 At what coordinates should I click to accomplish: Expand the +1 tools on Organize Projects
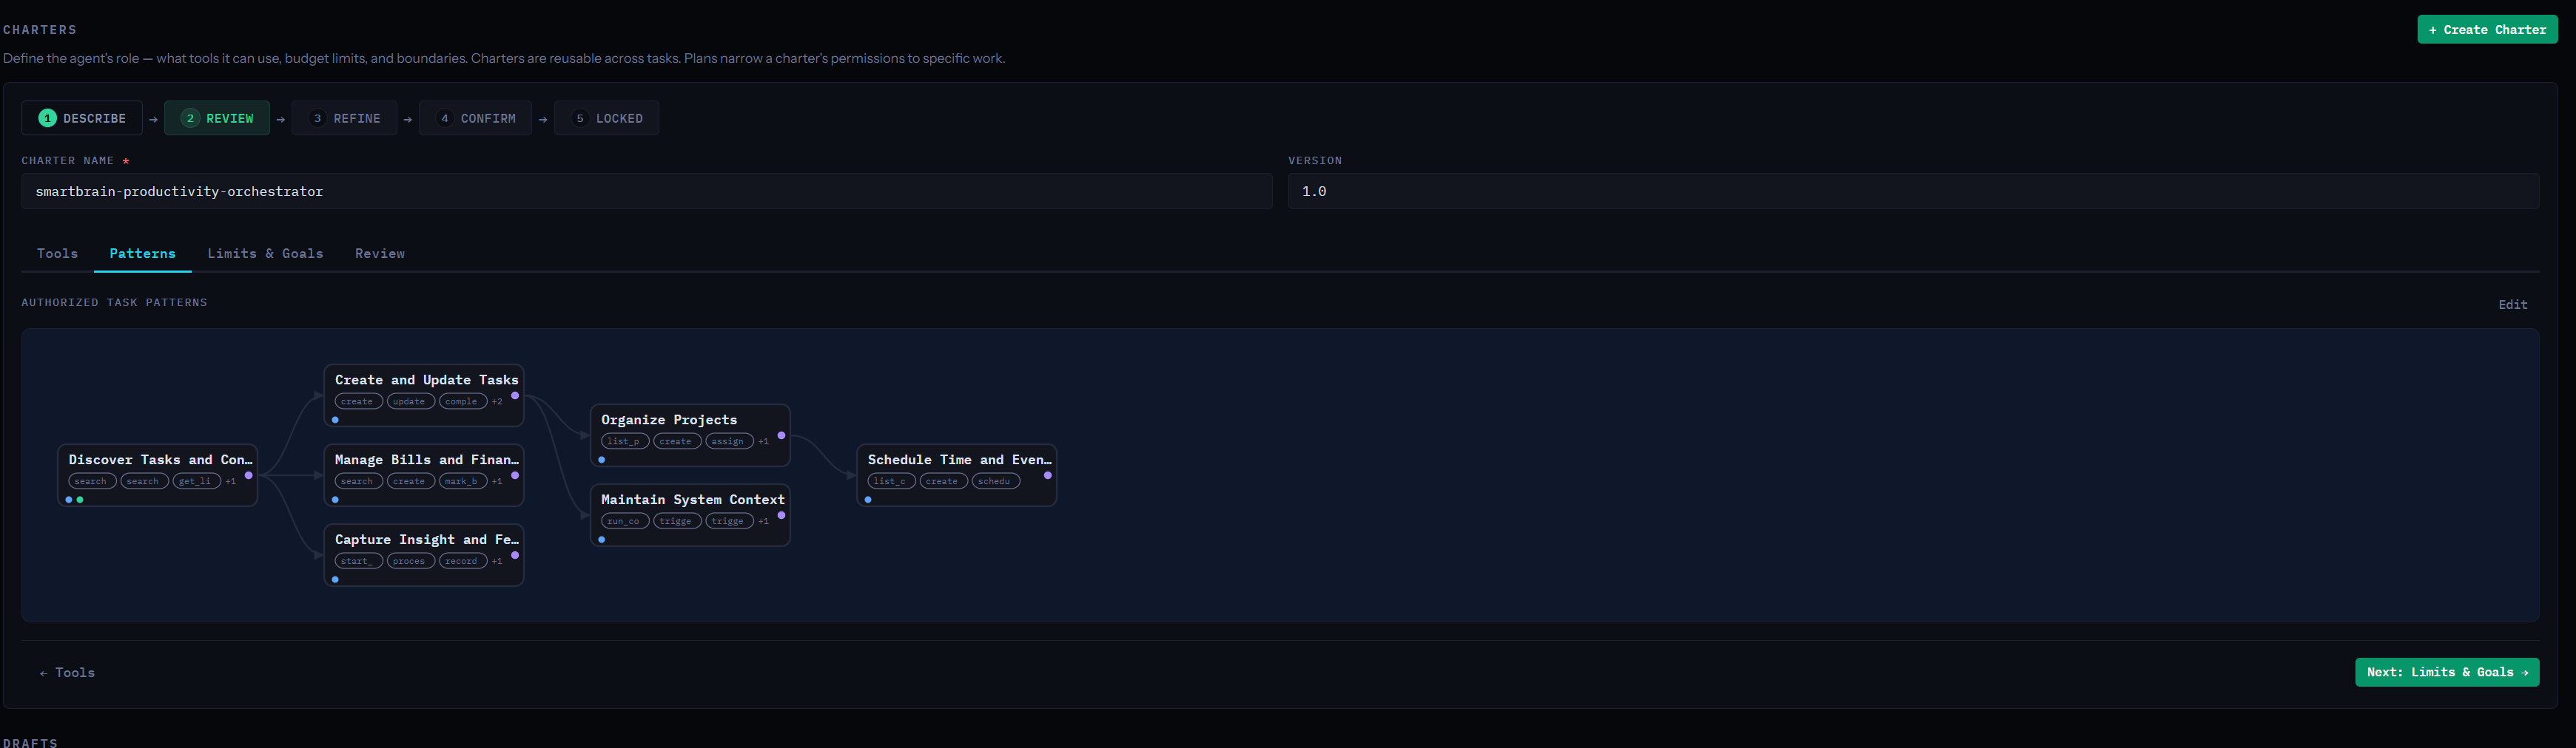(763, 441)
